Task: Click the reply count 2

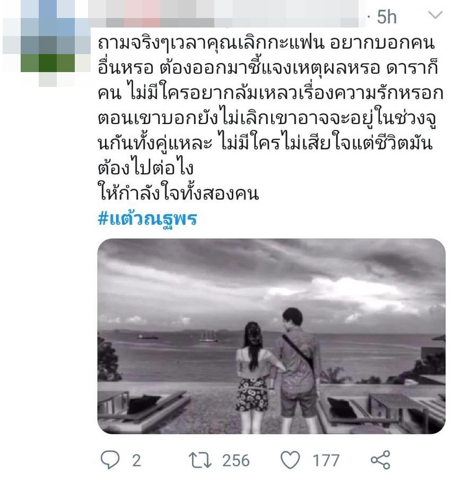Action: point(136,461)
